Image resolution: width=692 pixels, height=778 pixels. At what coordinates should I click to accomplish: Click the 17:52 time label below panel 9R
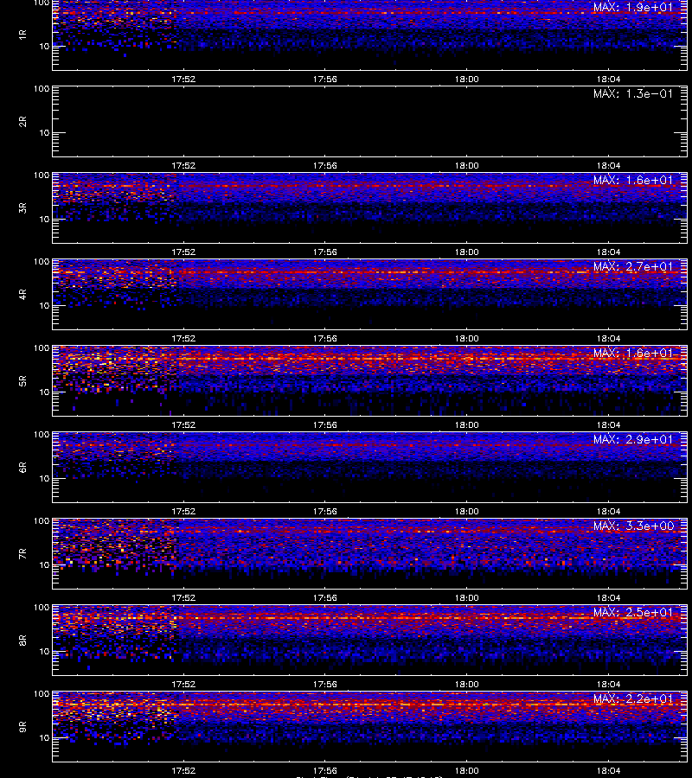pos(183,770)
